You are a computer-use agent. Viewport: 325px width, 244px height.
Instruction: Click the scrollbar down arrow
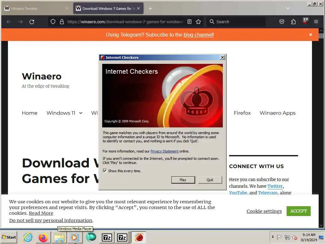(321, 225)
